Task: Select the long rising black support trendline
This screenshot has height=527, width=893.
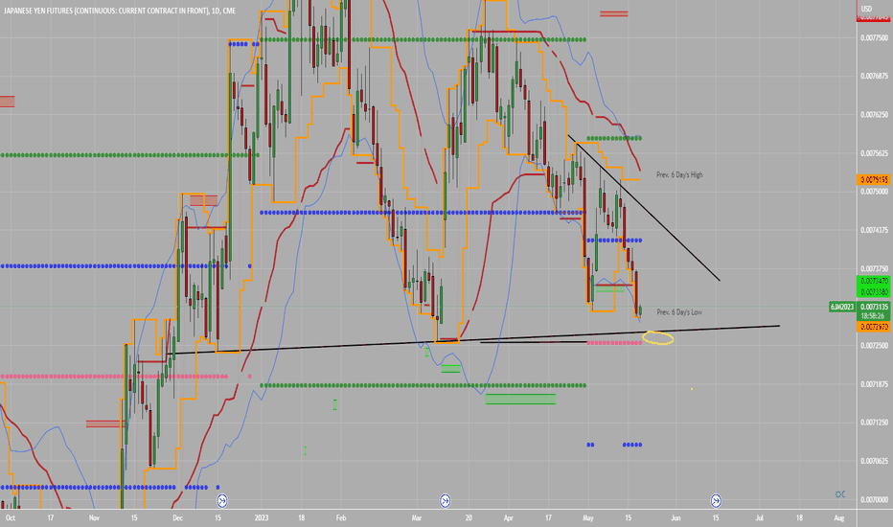Action: point(472,340)
